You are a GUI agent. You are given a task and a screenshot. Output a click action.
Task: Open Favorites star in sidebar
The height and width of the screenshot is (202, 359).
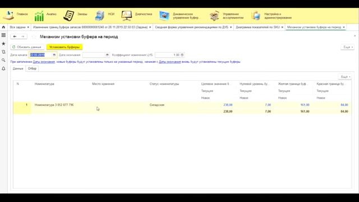click(x=3, y=44)
